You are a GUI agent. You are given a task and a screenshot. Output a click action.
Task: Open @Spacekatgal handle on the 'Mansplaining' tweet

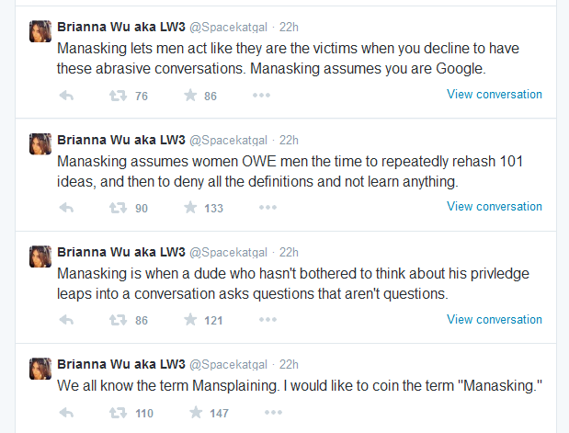point(228,364)
